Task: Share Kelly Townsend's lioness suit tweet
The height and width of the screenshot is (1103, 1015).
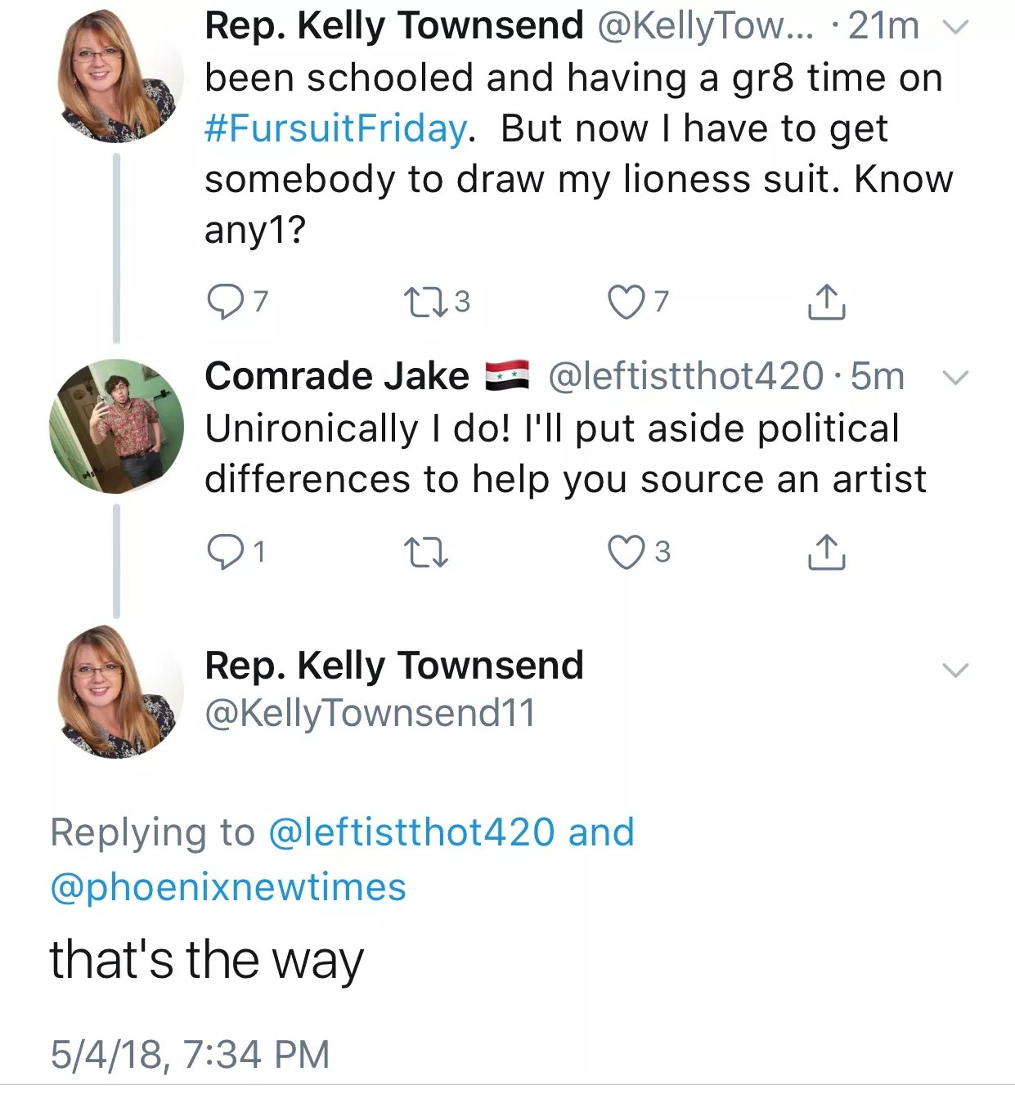Action: 826,302
